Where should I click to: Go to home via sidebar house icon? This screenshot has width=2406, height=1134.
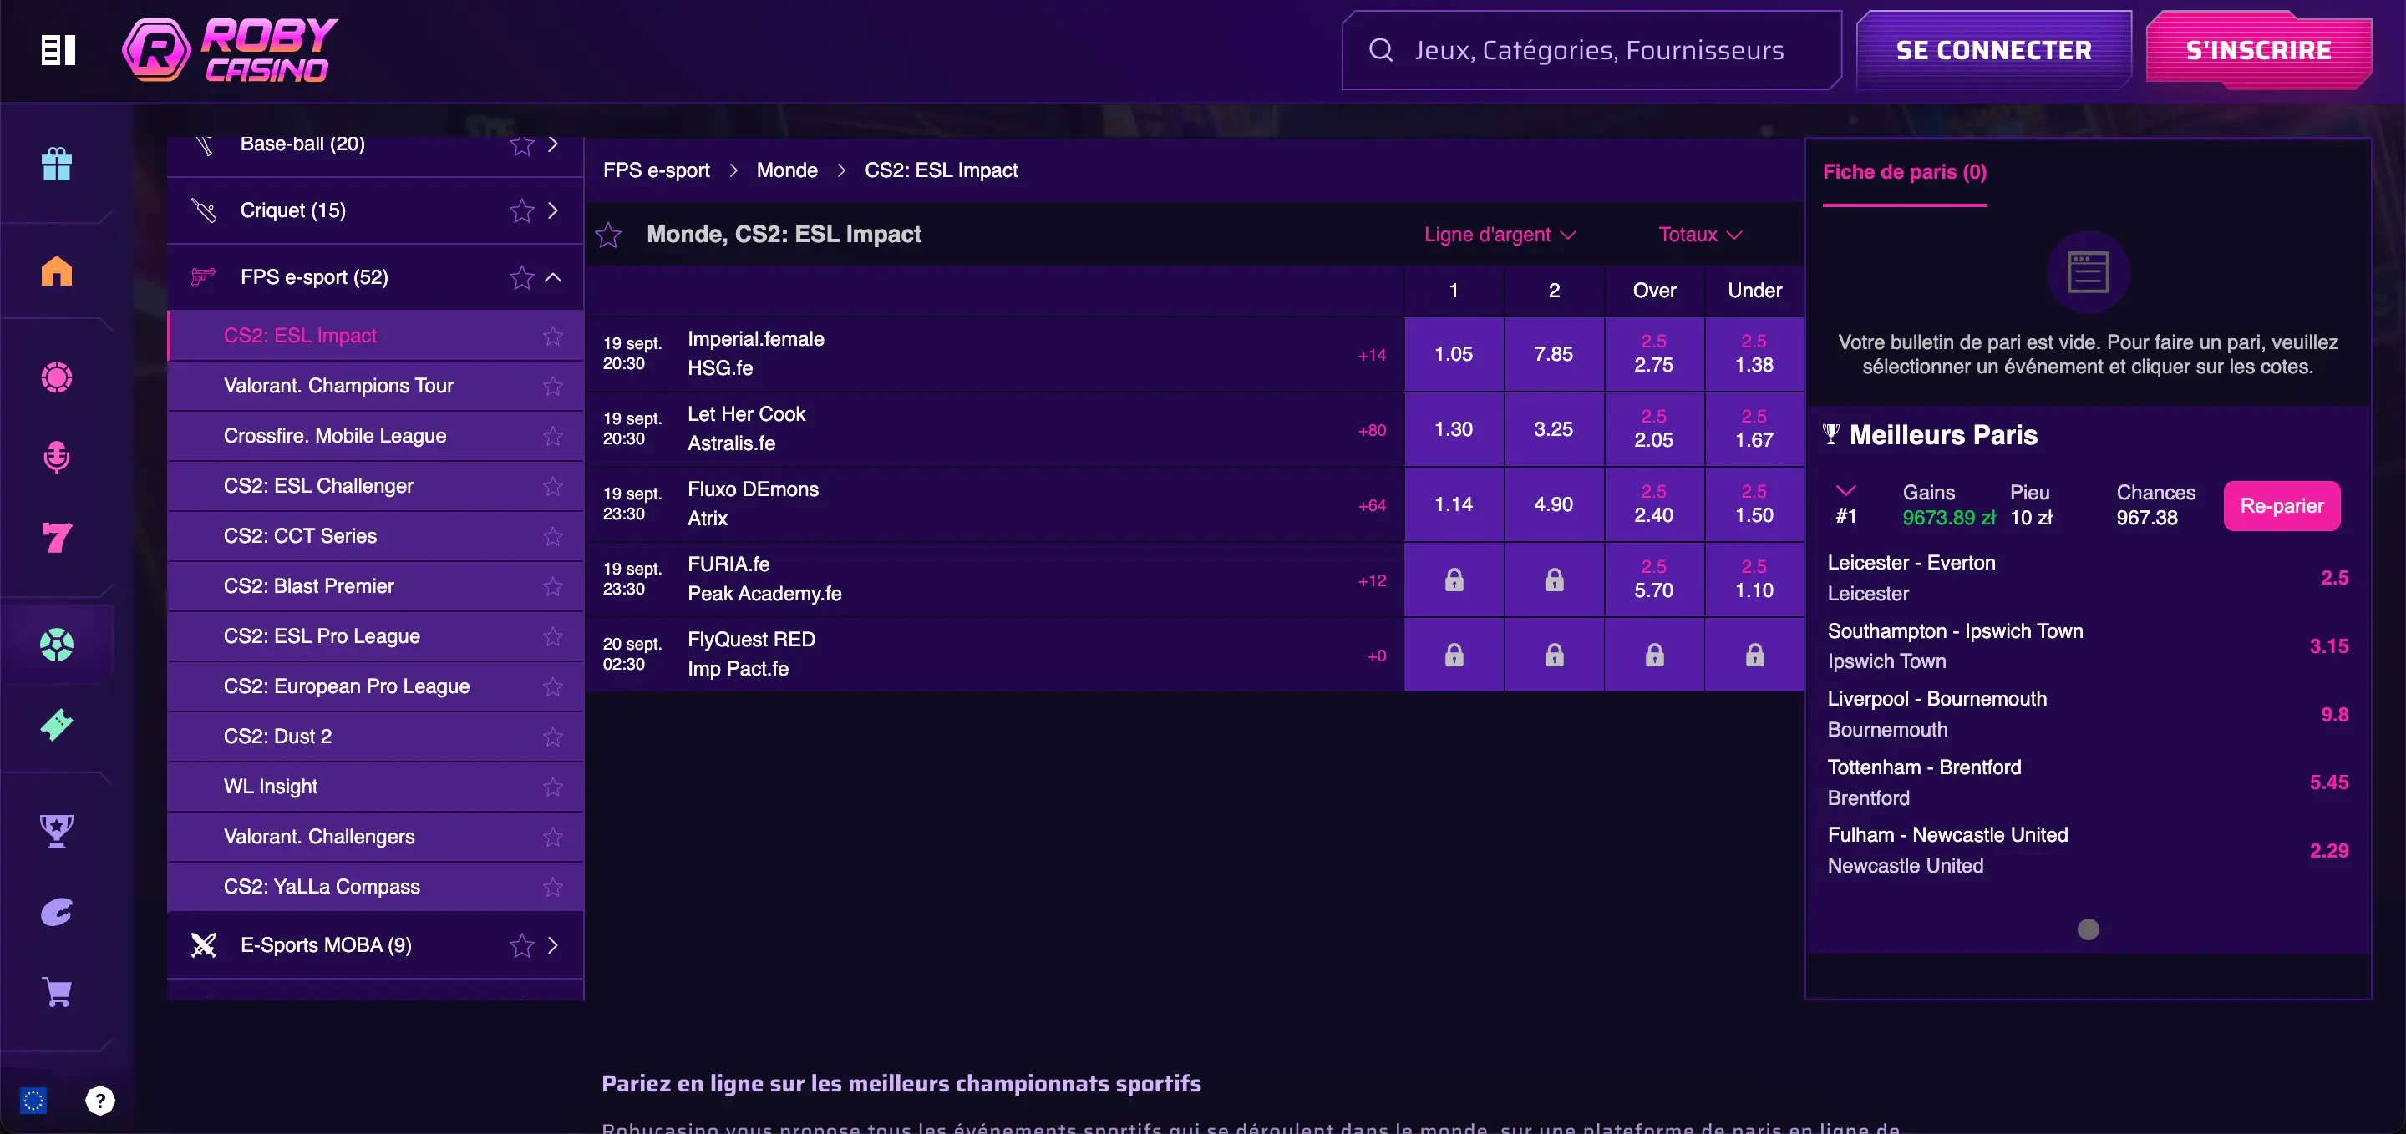point(57,271)
